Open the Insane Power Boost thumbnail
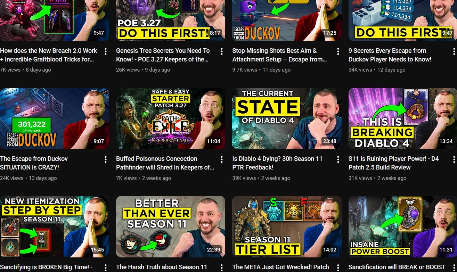457x272 pixels. (403, 226)
